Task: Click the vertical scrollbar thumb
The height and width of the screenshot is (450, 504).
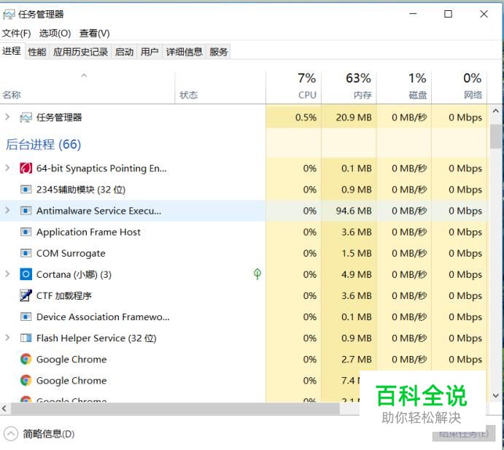Action: [x=496, y=136]
